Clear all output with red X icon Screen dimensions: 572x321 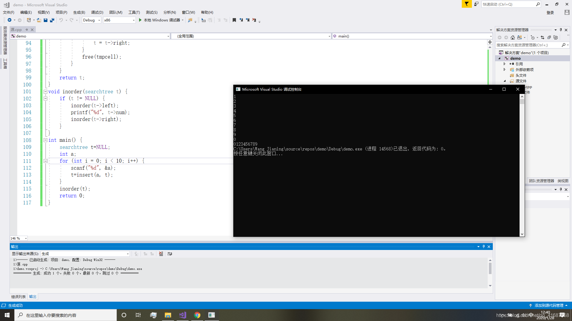tap(161, 254)
